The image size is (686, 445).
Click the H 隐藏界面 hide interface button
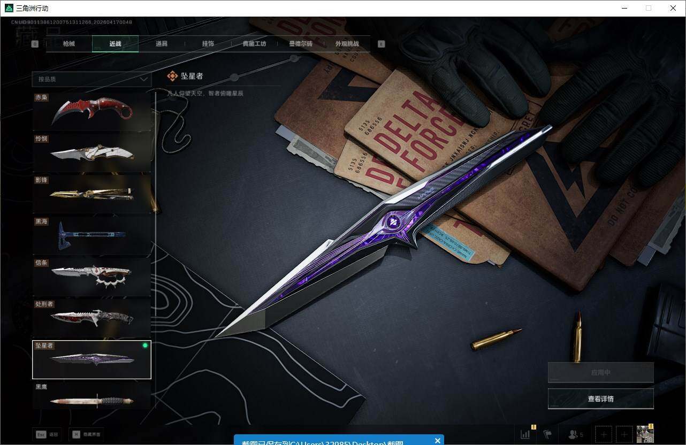click(x=86, y=435)
